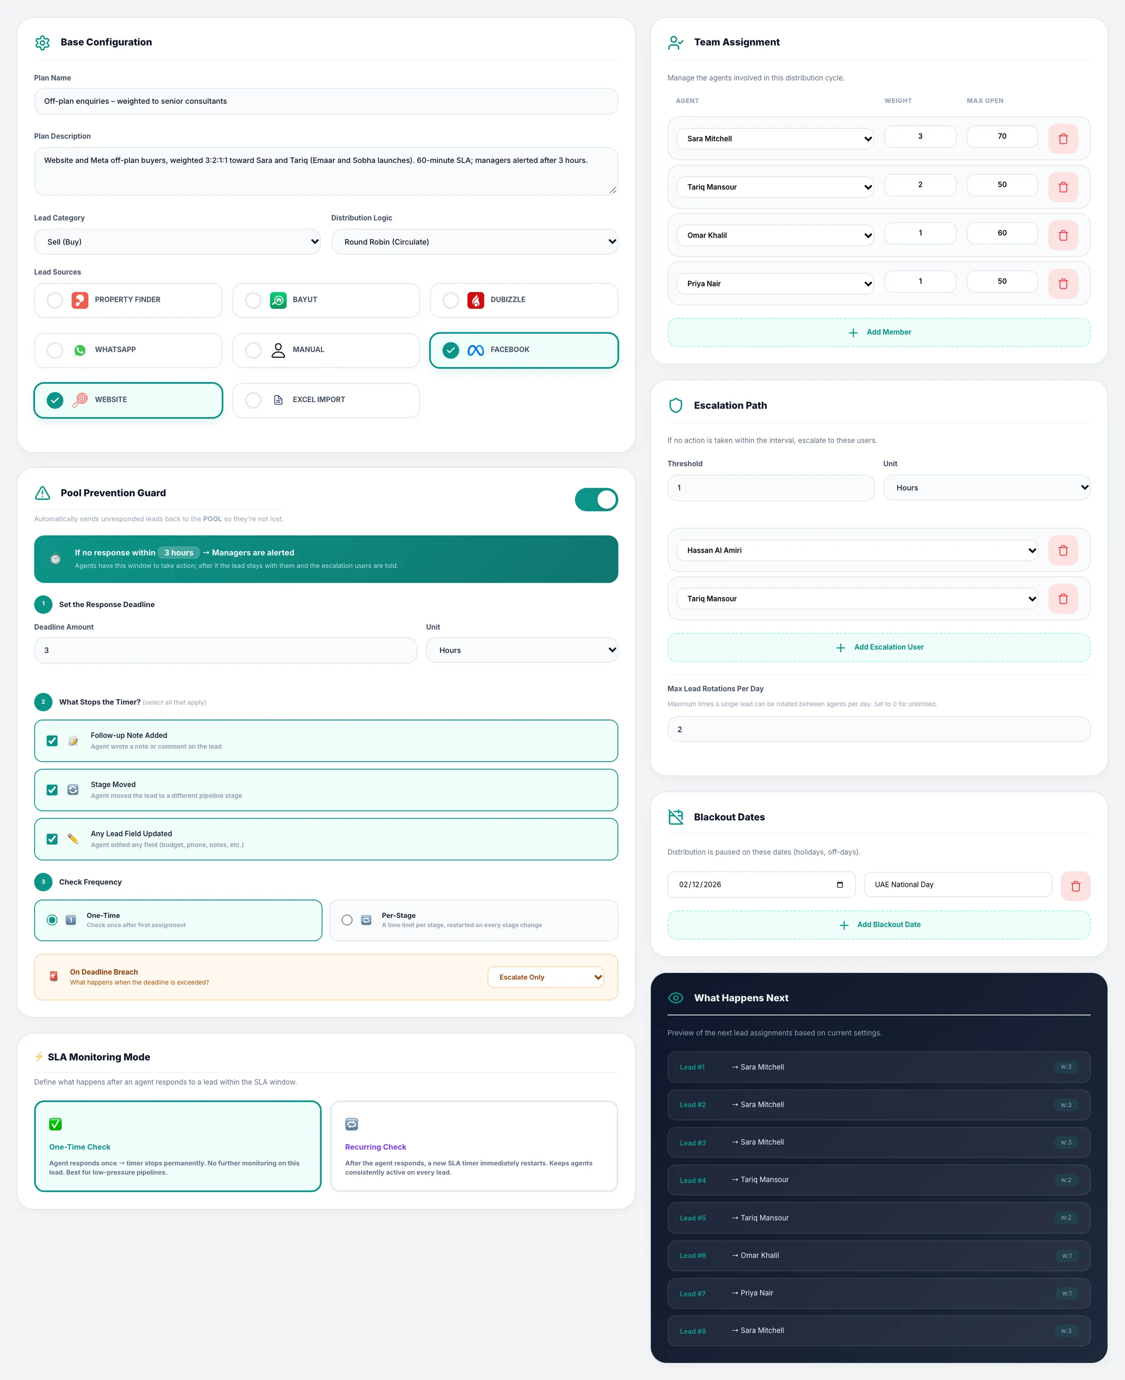This screenshot has width=1125, height=1380.
Task: Edit Sara Mitchell weight value
Action: tap(920, 136)
